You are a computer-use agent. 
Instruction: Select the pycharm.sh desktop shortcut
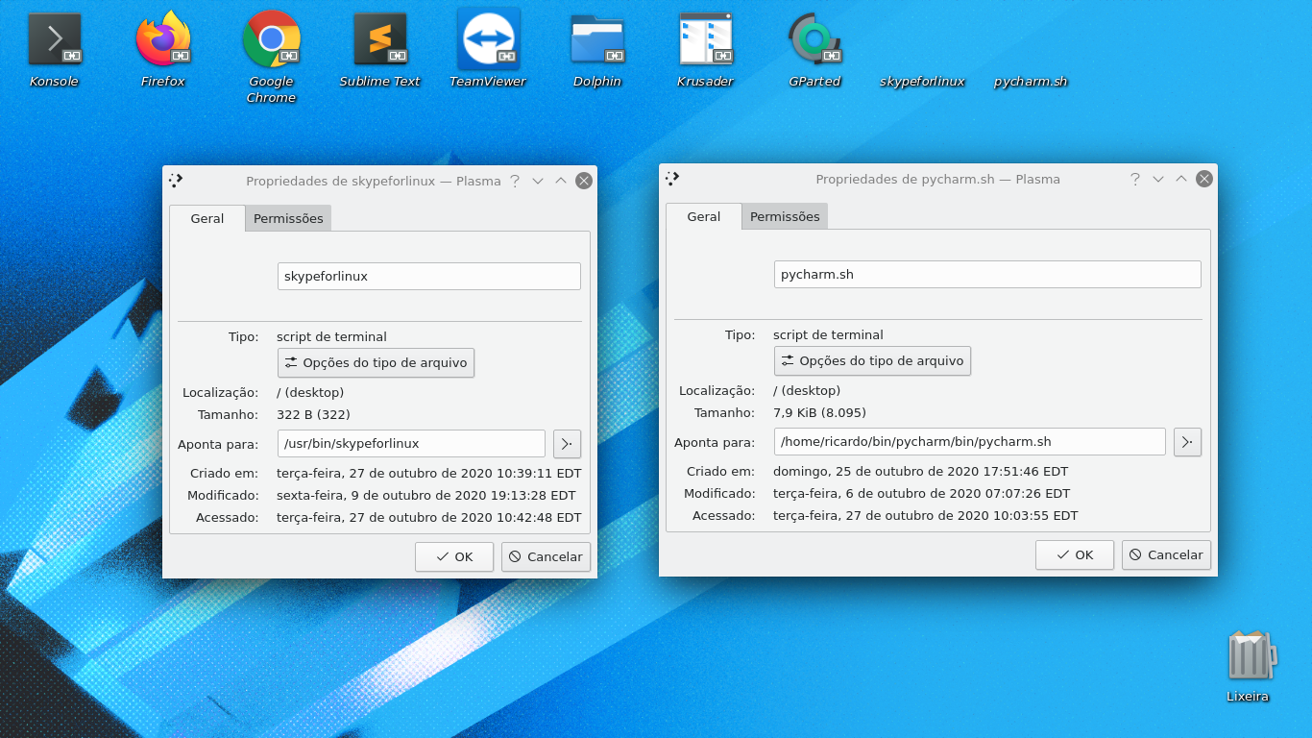click(1031, 82)
